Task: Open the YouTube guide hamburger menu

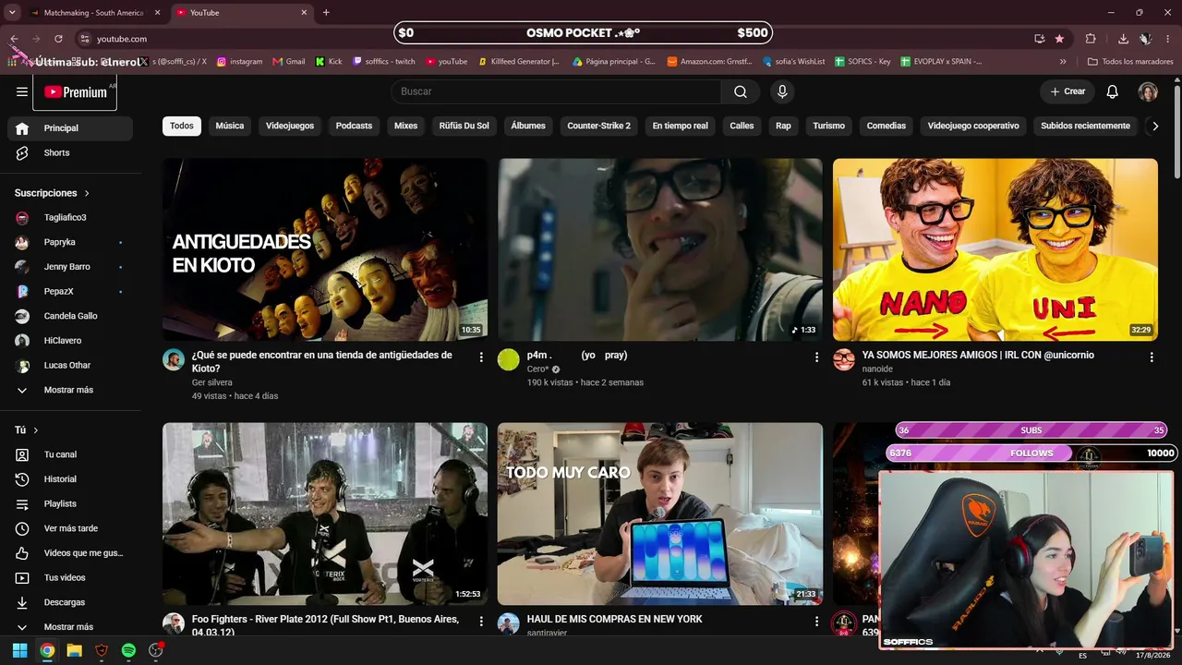Action: click(x=22, y=91)
